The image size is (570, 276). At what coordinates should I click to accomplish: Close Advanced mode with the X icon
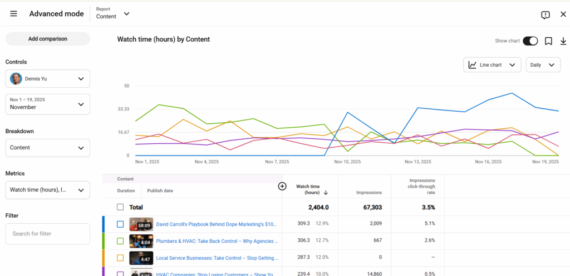coord(563,14)
